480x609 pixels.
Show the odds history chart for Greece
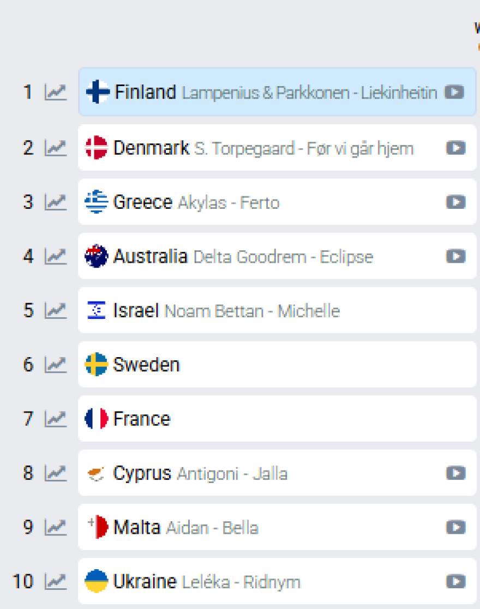coord(55,202)
